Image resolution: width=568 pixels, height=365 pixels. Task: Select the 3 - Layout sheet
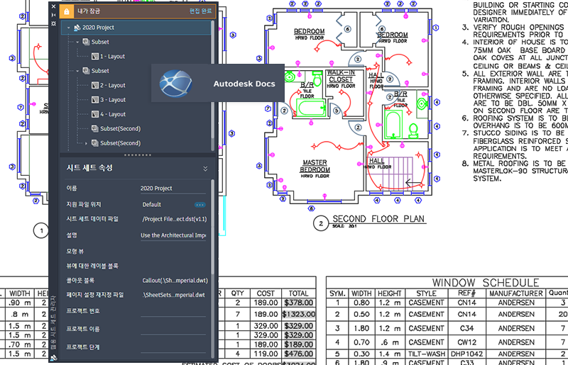tap(113, 100)
